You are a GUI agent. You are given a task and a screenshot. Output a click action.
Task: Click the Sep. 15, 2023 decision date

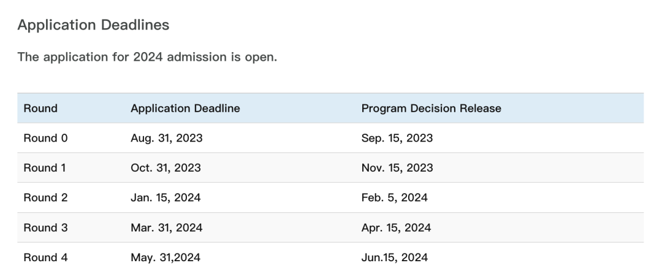pyautogui.click(x=397, y=138)
